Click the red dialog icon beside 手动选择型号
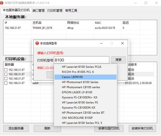This screenshot has width=161, height=136. (x=37, y=43)
